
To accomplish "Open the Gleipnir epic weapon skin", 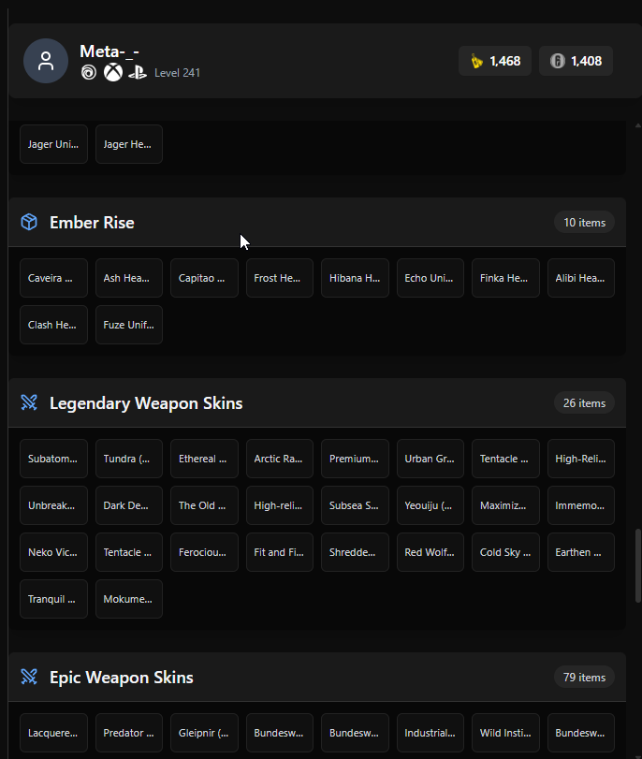I will (204, 733).
